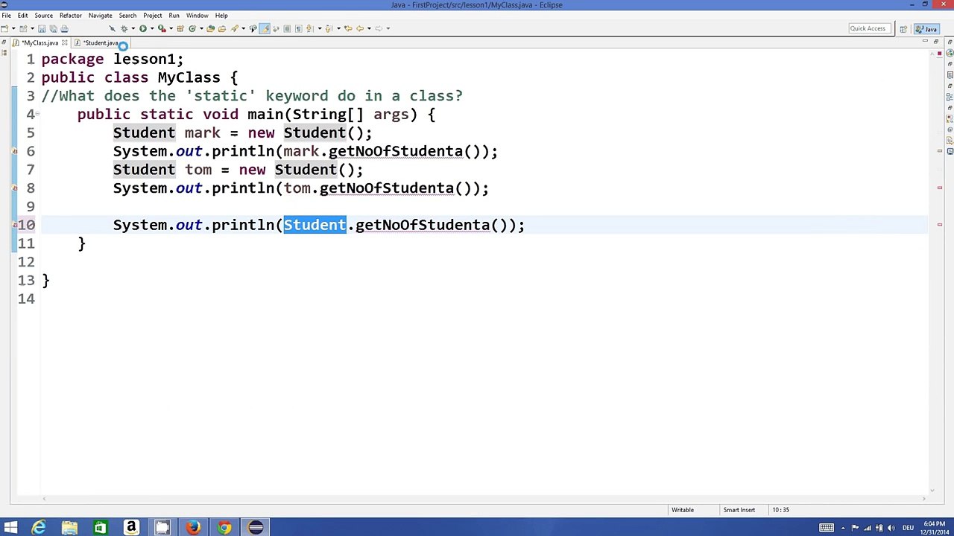Open Firefox from the taskbar
Screen dimensions: 954x536
[193, 528]
